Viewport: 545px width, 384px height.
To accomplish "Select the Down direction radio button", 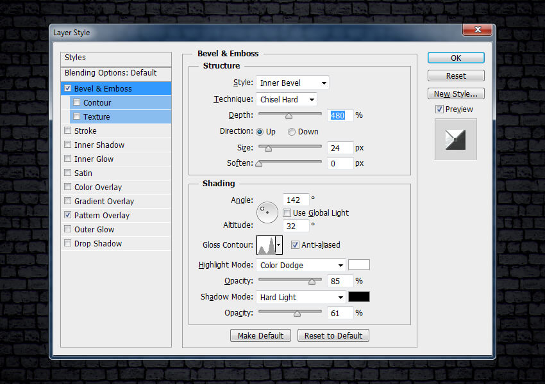I will tap(292, 132).
